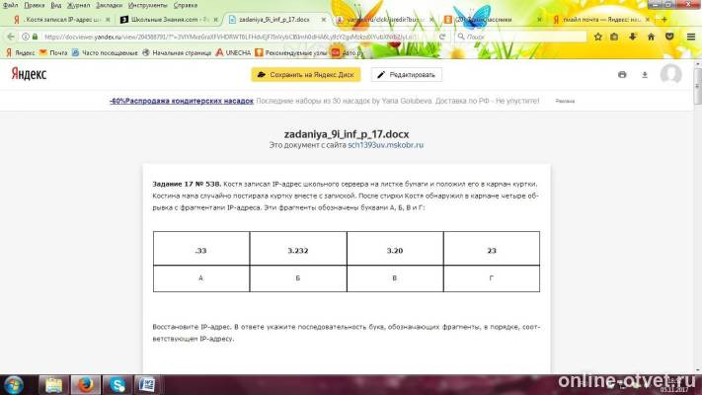The height and width of the screenshot is (395, 702).
Task: Bookmark this page with the star icon
Action: [x=598, y=37]
